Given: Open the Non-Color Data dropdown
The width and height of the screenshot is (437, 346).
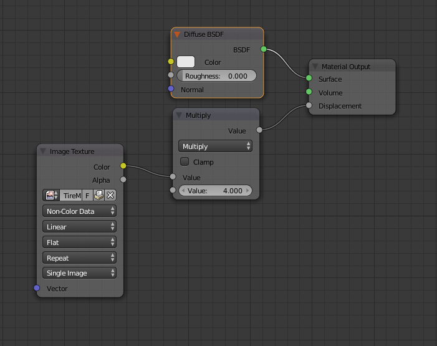Looking at the screenshot, I should point(79,211).
